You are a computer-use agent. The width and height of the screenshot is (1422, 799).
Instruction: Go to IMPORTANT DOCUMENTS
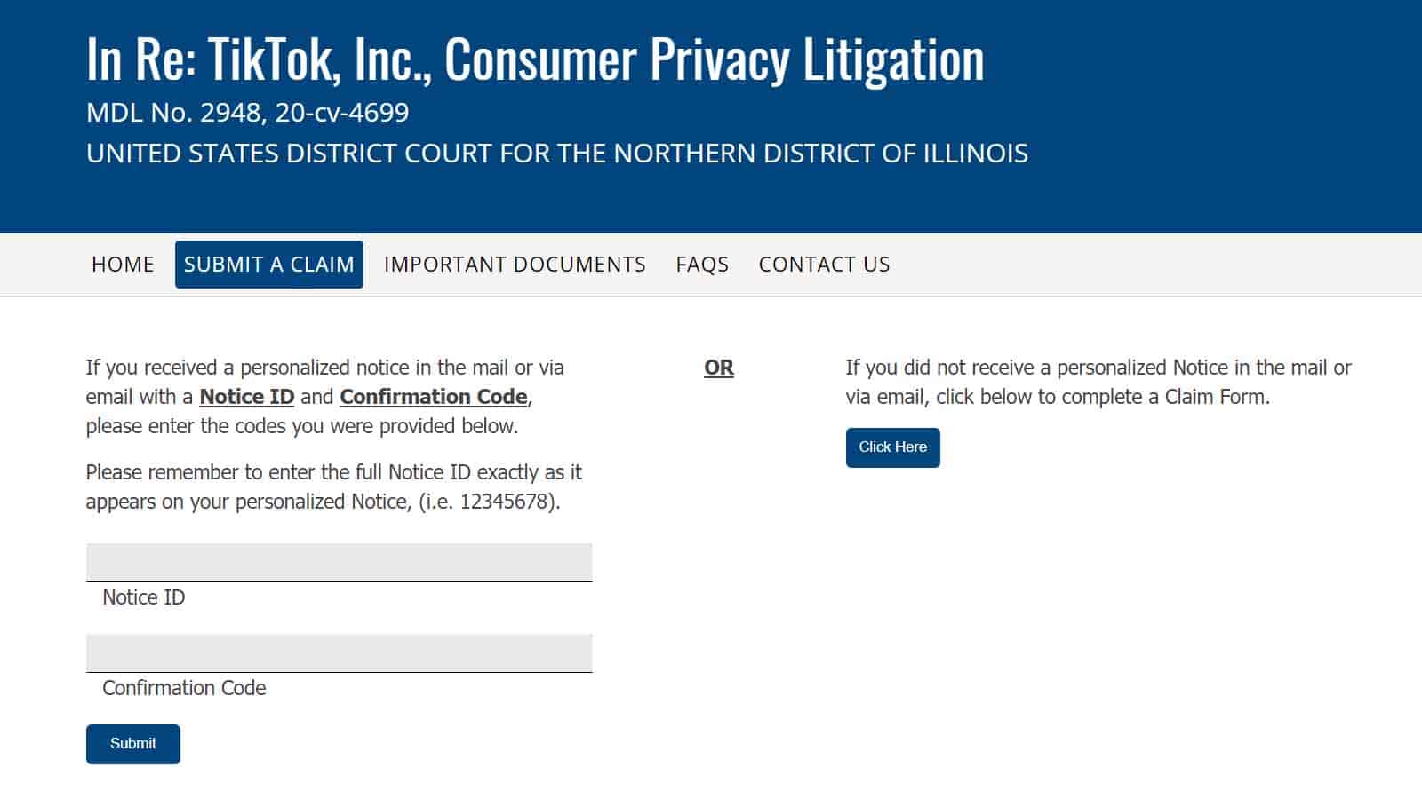[x=514, y=264]
